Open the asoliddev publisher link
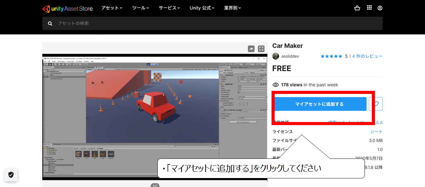Screen dimensions: 425x187 point(290,56)
